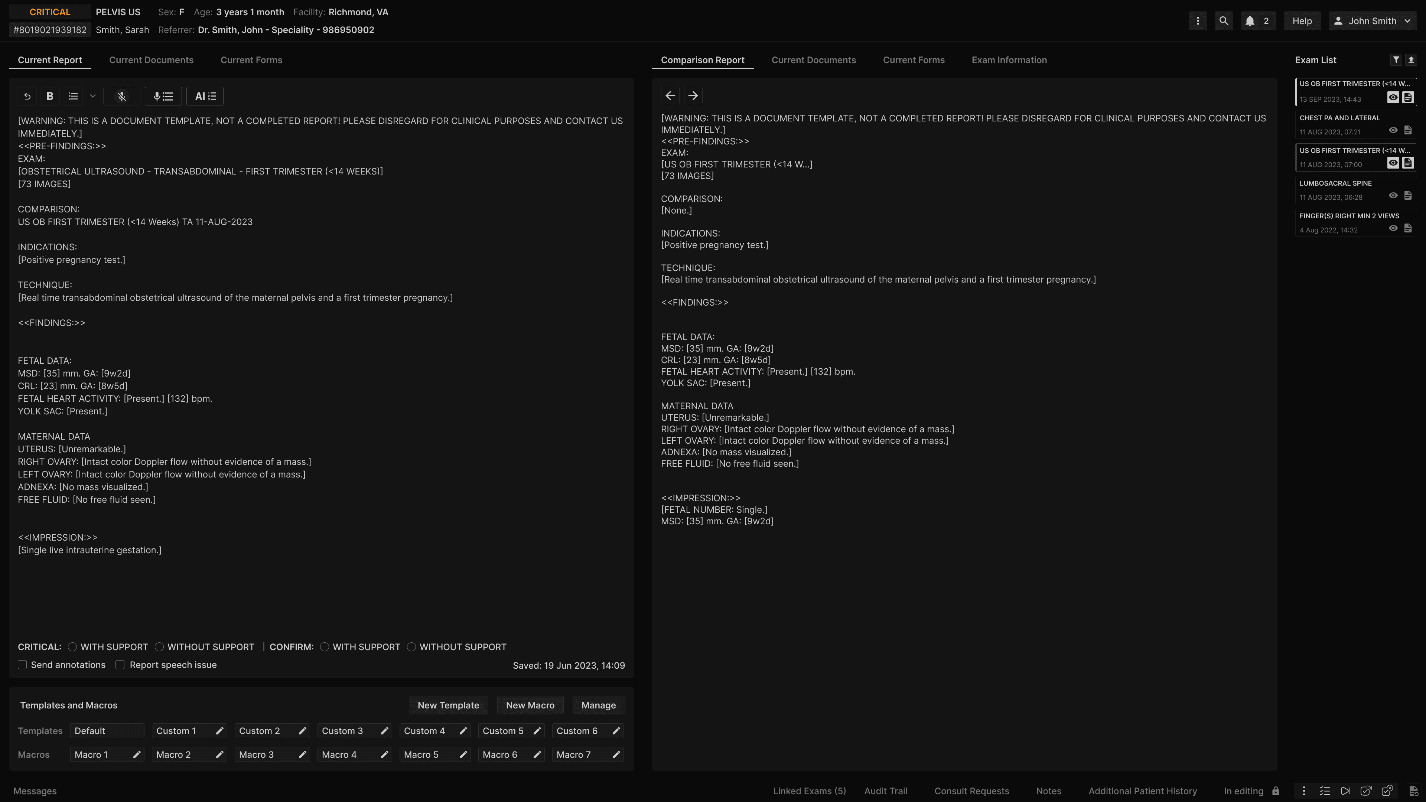Click the muted microphone icon
Screen dimensions: 1426x802
[122, 96]
